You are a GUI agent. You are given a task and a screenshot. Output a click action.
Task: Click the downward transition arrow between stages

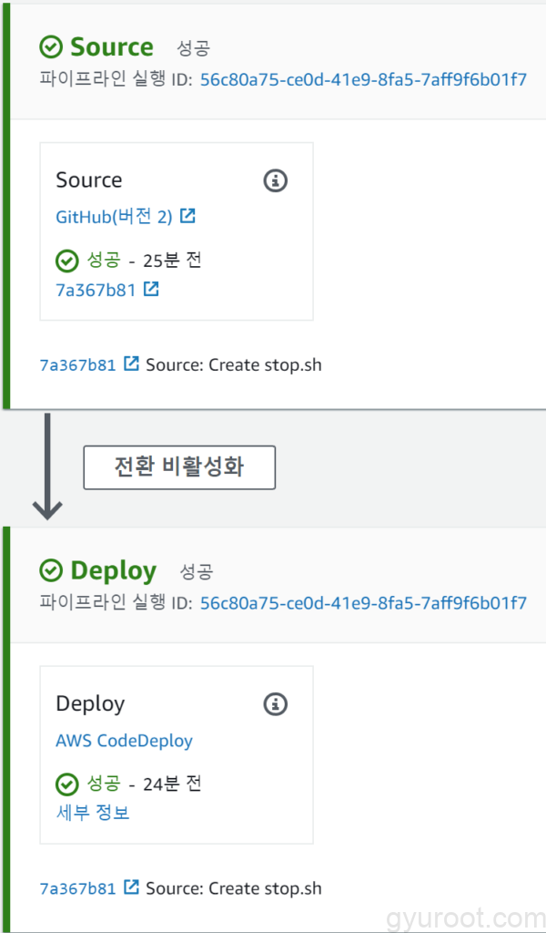(x=47, y=466)
